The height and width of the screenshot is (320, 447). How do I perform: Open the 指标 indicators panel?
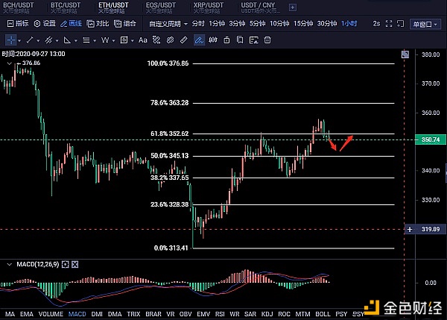18,24
